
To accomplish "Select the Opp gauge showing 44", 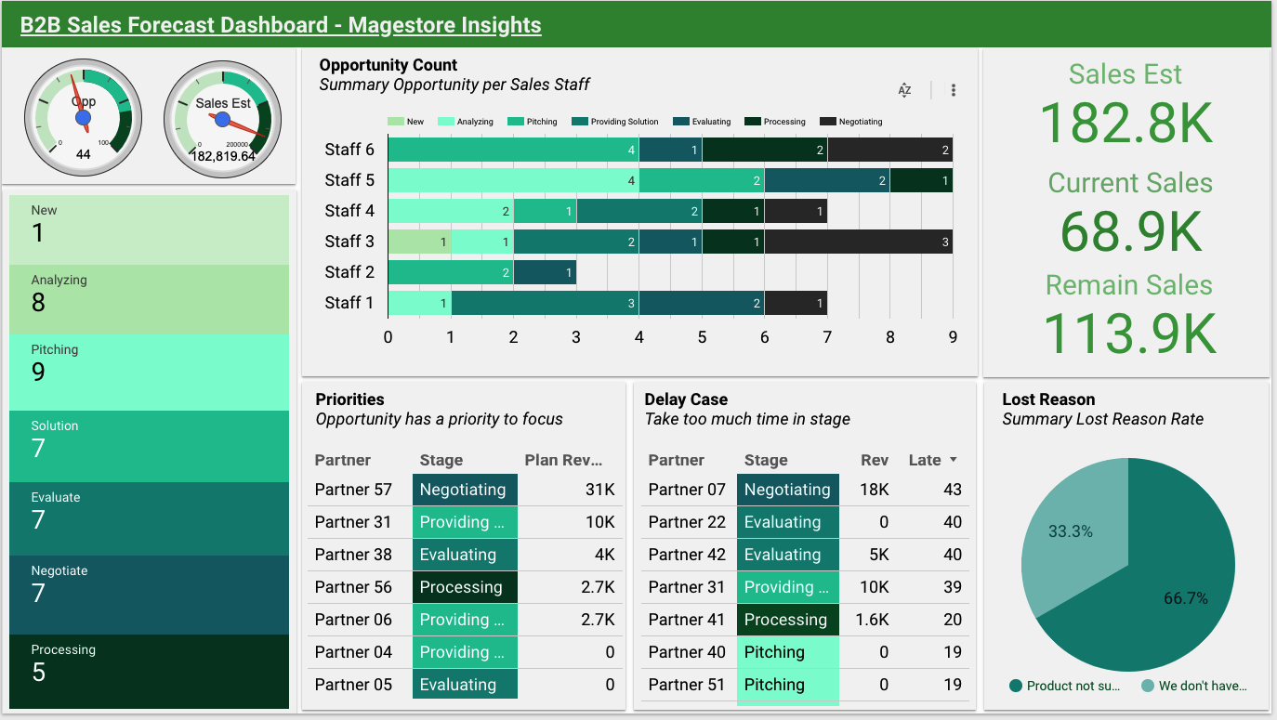I will (x=84, y=116).
